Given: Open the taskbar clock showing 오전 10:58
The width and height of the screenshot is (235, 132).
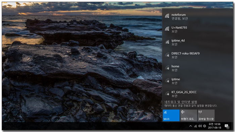Looking at the screenshot, I should (x=215, y=126).
